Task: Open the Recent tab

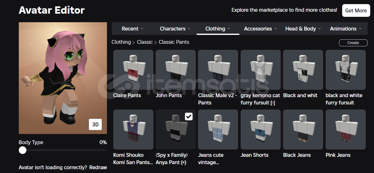Action: point(133,29)
